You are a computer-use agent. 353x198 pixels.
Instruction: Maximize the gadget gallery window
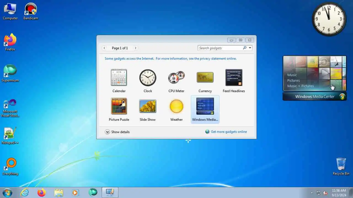[240, 40]
